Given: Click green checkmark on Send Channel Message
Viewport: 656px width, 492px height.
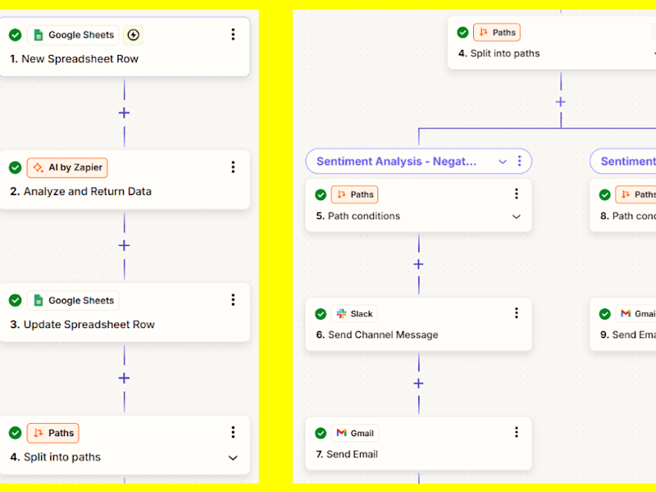Looking at the screenshot, I should (x=321, y=314).
